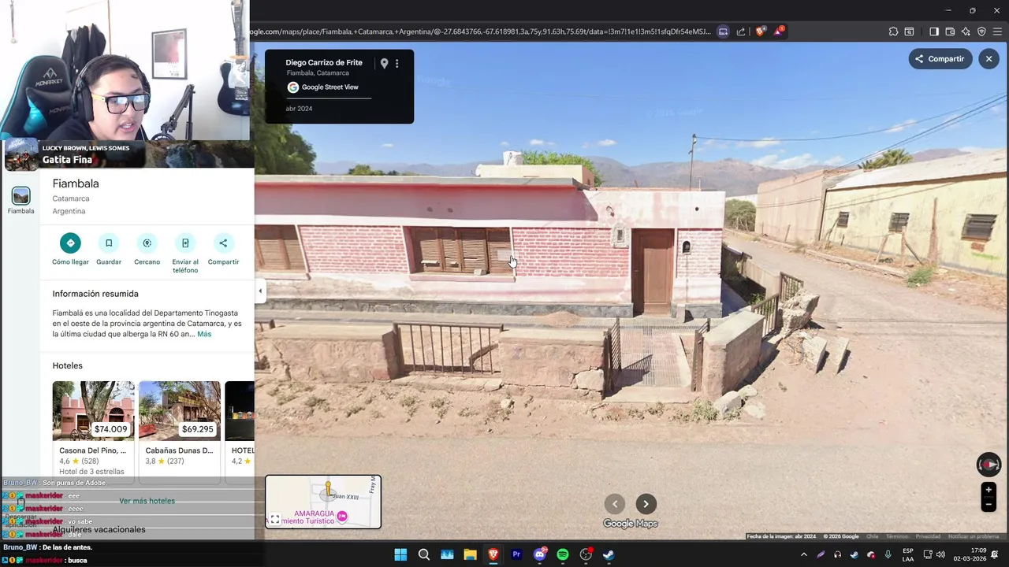Open the Casona Del Pino hotel card
This screenshot has width=1009, height=567.
pos(93,431)
